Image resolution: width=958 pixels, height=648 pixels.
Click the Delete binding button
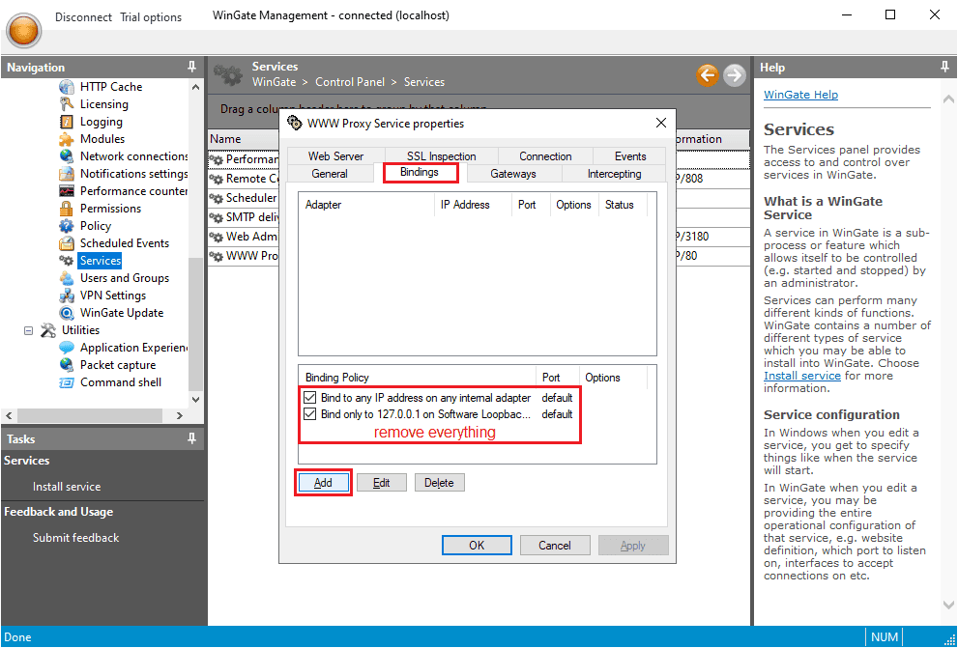(439, 483)
